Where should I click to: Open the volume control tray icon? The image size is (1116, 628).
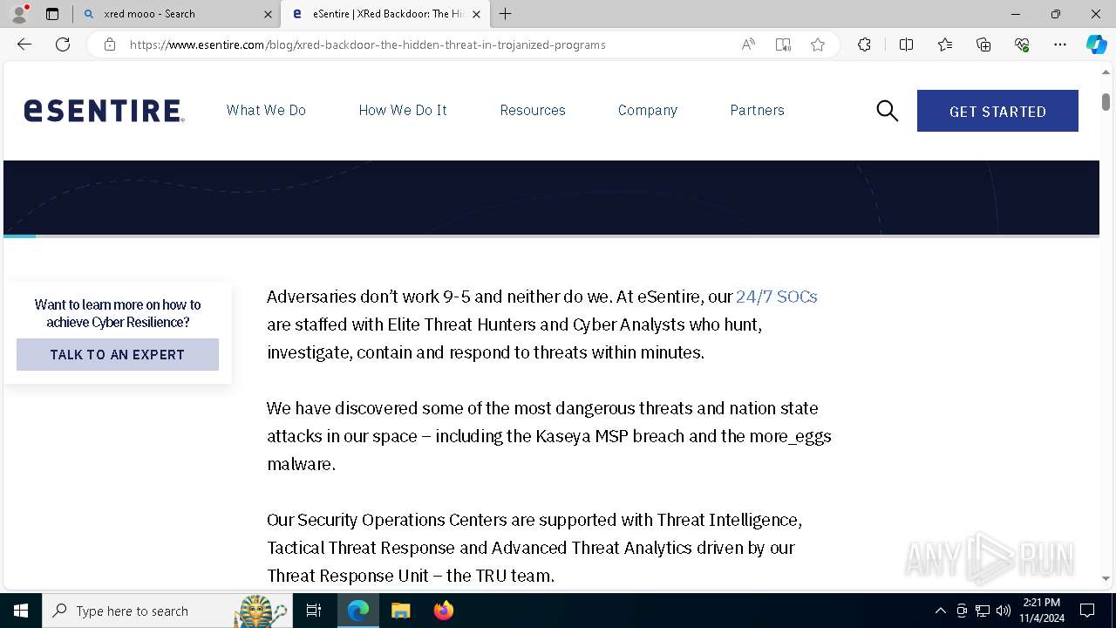tap(1004, 611)
